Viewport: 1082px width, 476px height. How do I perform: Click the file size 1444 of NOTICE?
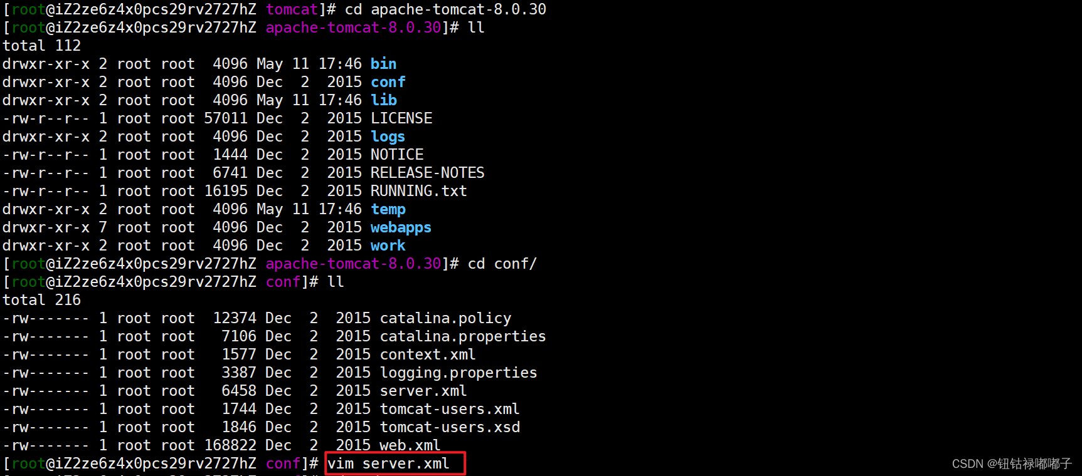pos(230,155)
